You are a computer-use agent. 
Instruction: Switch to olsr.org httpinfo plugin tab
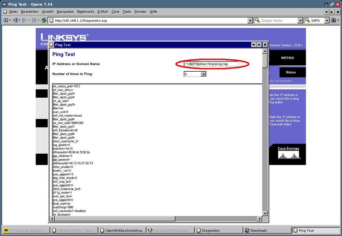[x=171, y=230]
